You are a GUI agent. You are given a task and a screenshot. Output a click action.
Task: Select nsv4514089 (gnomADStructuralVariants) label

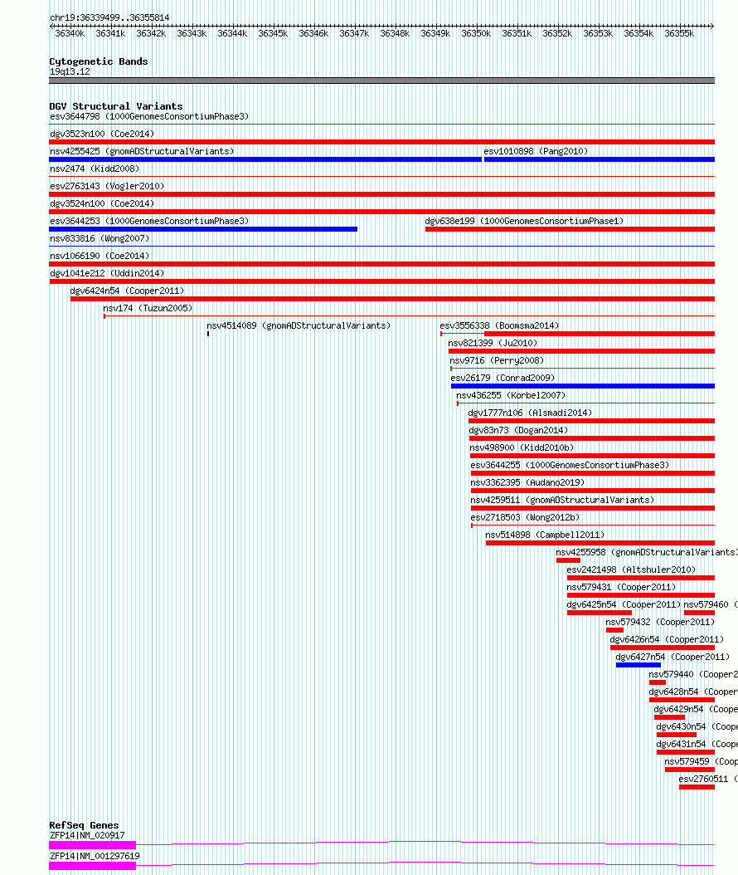click(299, 325)
